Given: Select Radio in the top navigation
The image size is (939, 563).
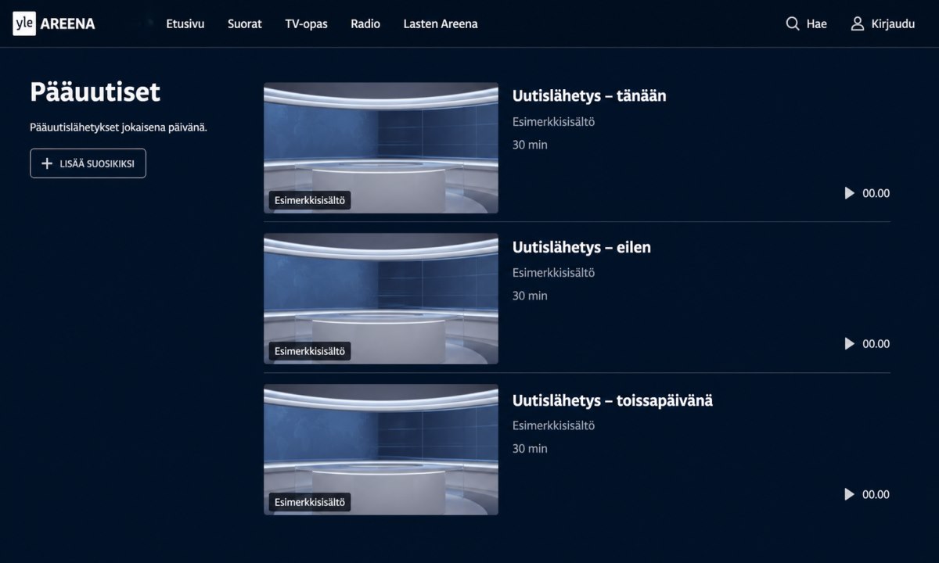Looking at the screenshot, I should click(x=365, y=24).
